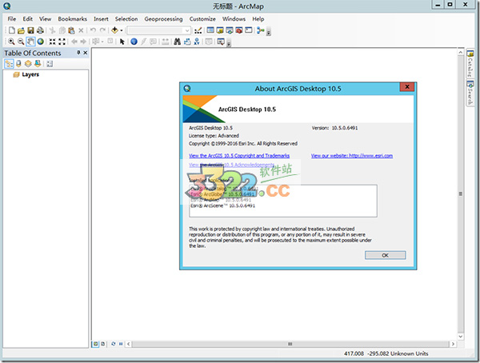The image size is (480, 363).
Task: Open an existing map document
Action: 21,30
